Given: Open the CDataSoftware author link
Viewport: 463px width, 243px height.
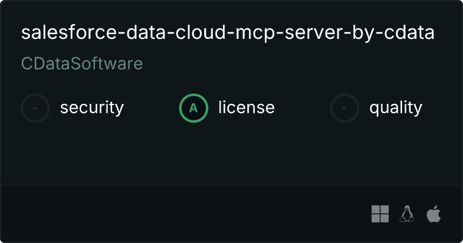Looking at the screenshot, I should [x=82, y=64].
